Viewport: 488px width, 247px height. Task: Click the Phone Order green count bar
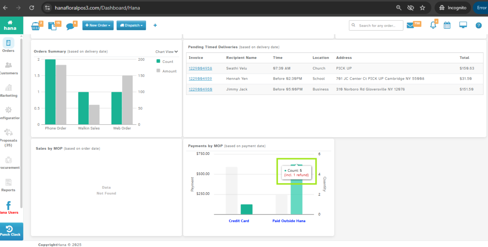coord(50,92)
